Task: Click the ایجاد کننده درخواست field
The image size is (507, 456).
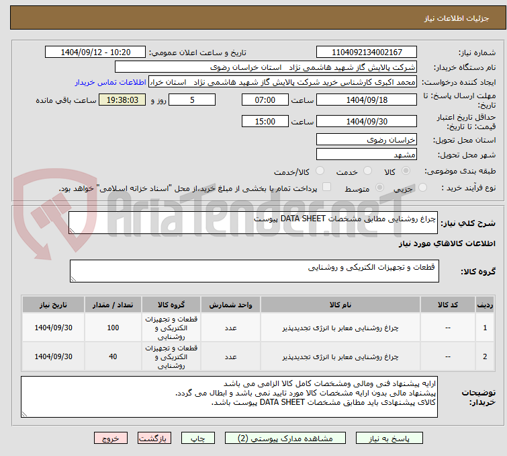Action: click(x=283, y=82)
